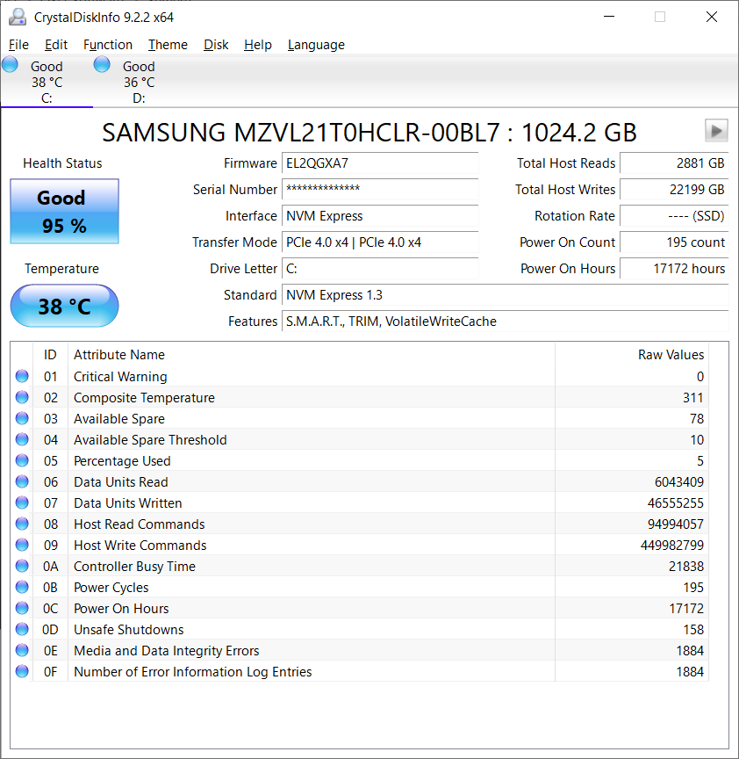Click the CrystalDiskInfo app icon in title bar
Image resolution: width=739 pixels, height=759 pixels.
17,17
